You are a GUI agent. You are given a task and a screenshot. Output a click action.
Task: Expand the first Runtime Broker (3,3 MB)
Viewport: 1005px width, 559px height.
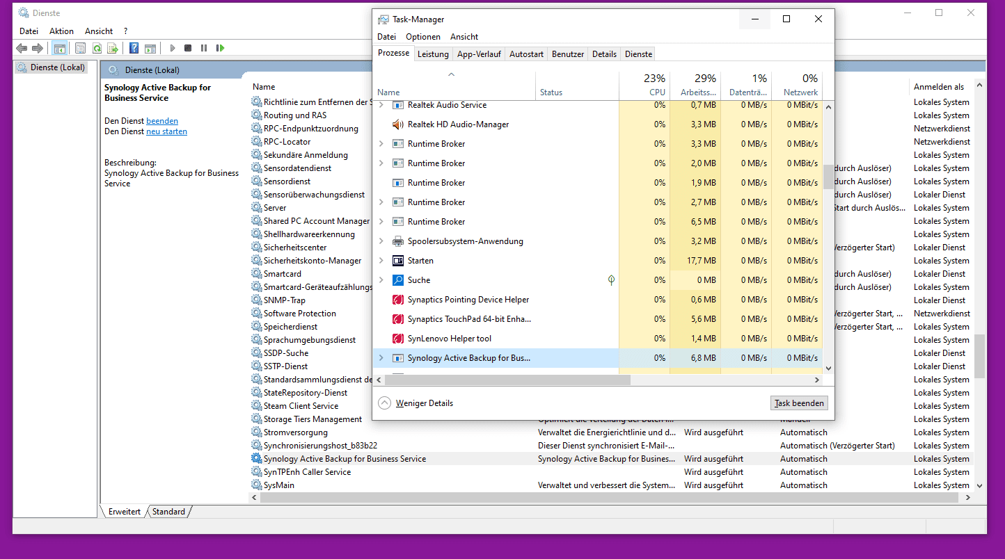[x=381, y=144]
